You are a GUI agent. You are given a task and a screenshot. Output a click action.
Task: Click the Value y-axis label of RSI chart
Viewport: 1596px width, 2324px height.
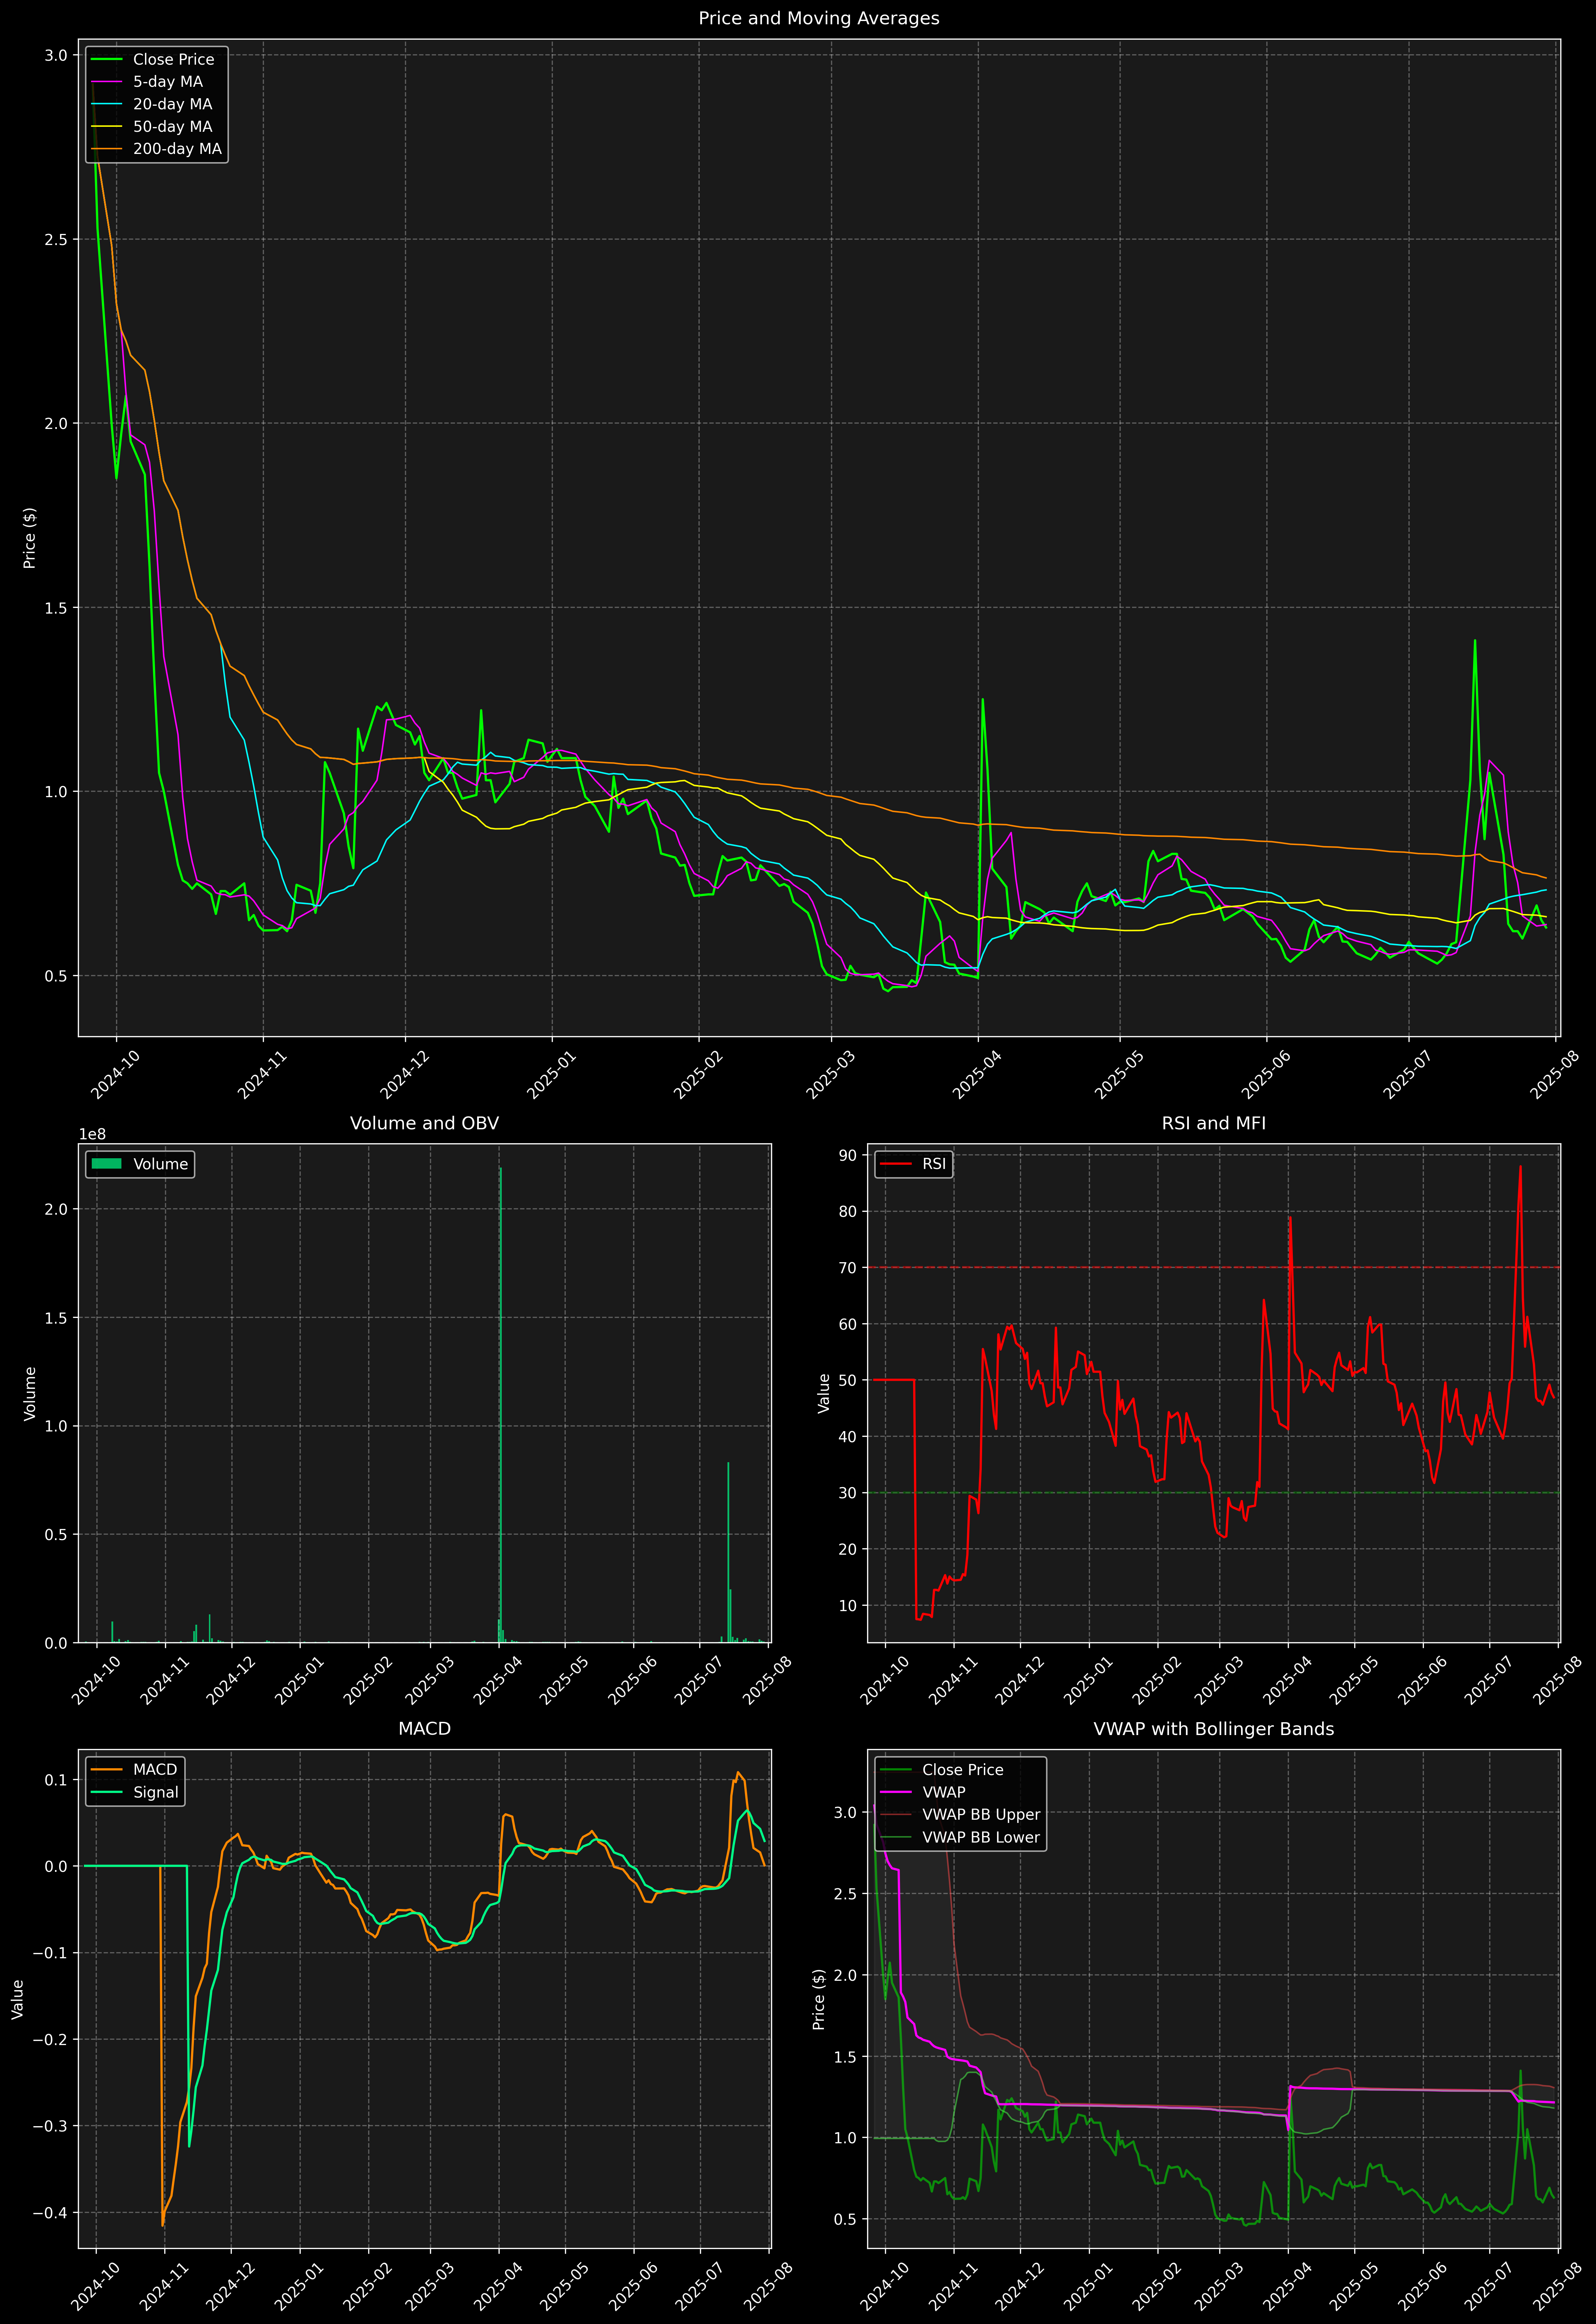pos(824,1393)
